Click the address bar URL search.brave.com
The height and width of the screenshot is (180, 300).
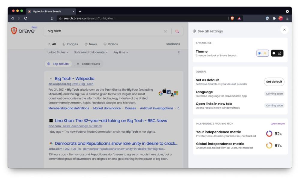89,18
